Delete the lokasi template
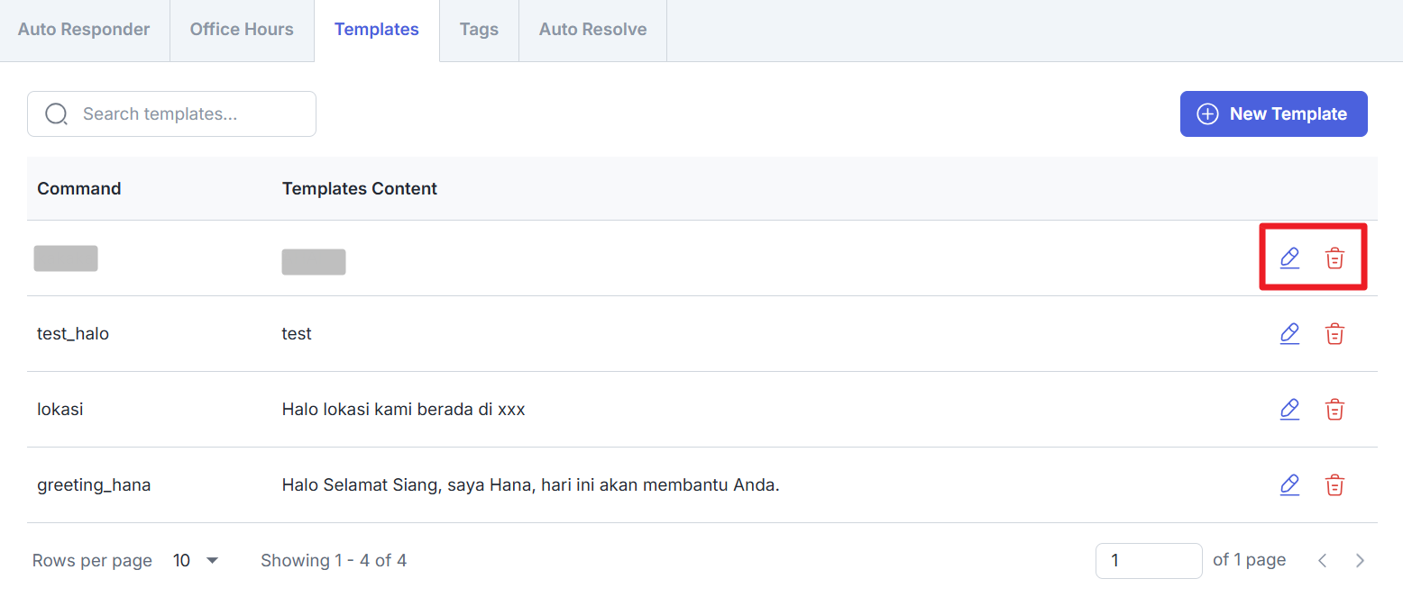 click(1334, 410)
